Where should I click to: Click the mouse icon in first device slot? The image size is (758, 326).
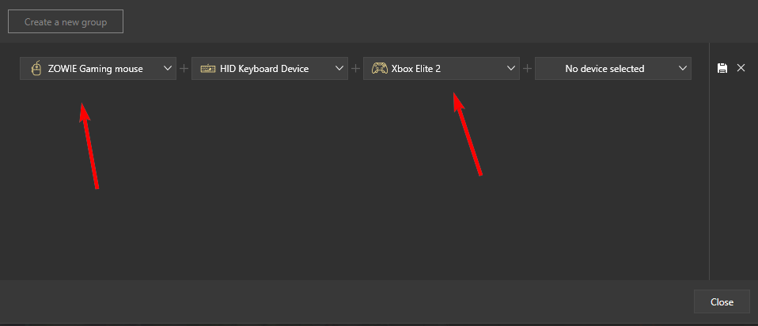click(x=36, y=69)
